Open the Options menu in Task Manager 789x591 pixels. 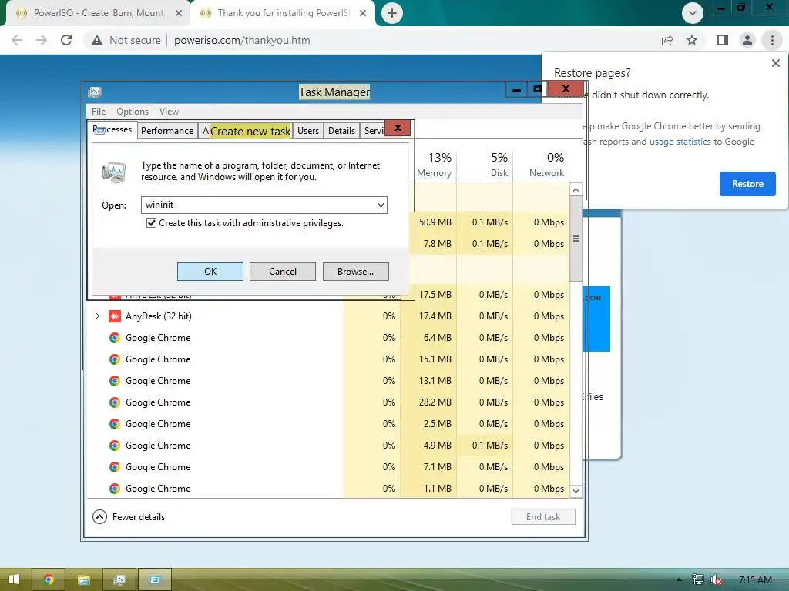pos(133,111)
